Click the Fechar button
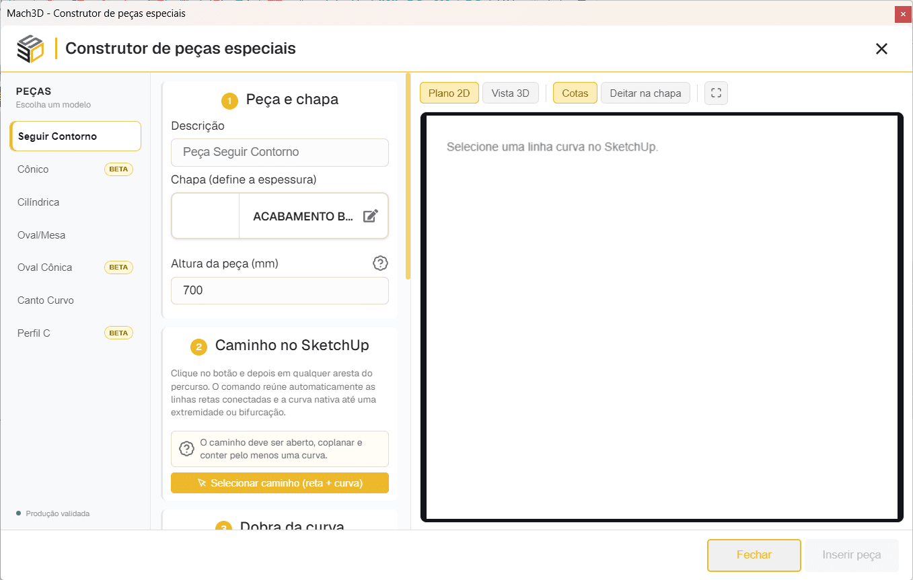Image resolution: width=913 pixels, height=580 pixels. (754, 555)
